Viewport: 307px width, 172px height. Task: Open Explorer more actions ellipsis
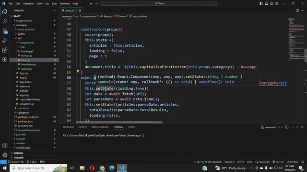(54, 11)
